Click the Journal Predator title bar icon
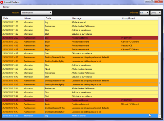164x121 pixels. tap(2, 2)
